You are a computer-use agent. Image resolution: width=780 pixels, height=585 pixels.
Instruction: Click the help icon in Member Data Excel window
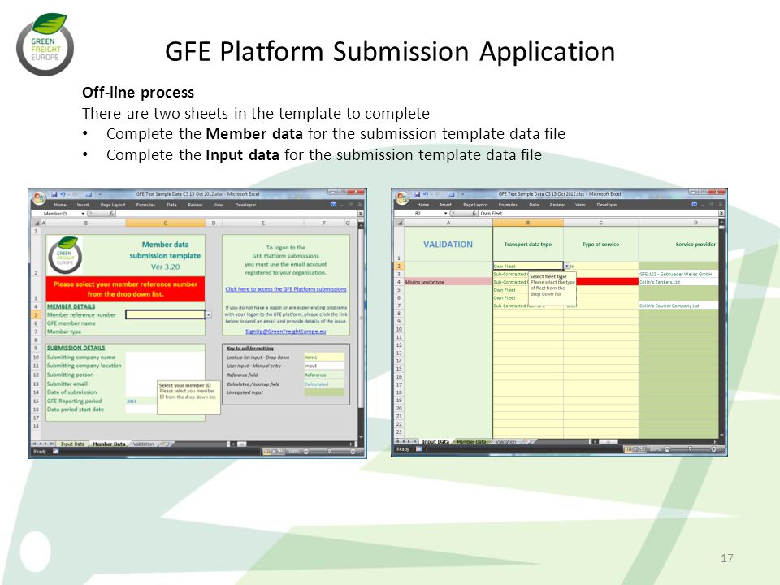pos(333,204)
